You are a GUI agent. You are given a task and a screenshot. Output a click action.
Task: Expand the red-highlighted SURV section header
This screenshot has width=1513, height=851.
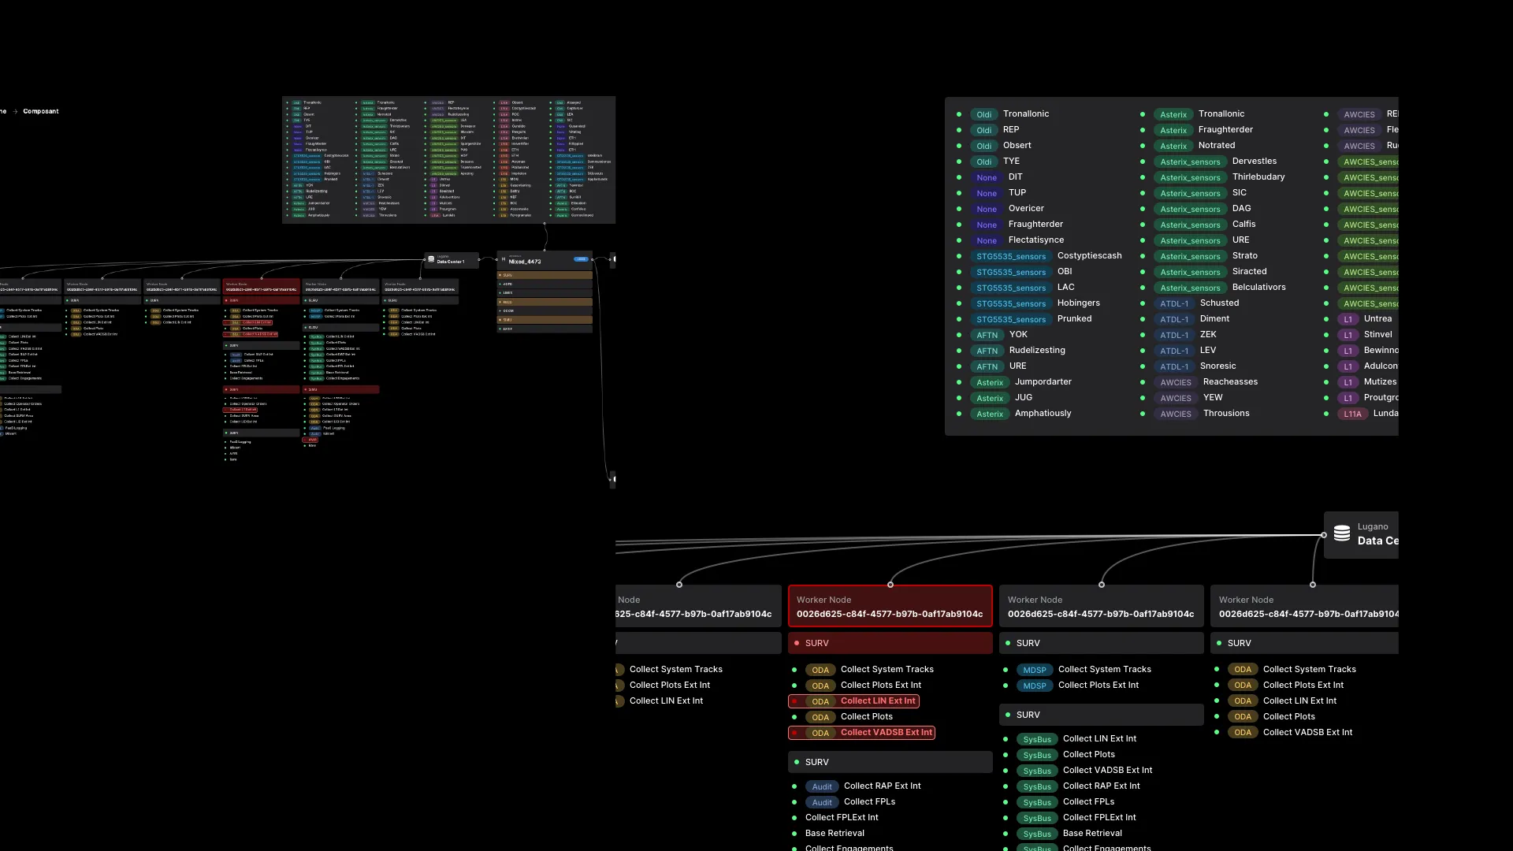(890, 643)
